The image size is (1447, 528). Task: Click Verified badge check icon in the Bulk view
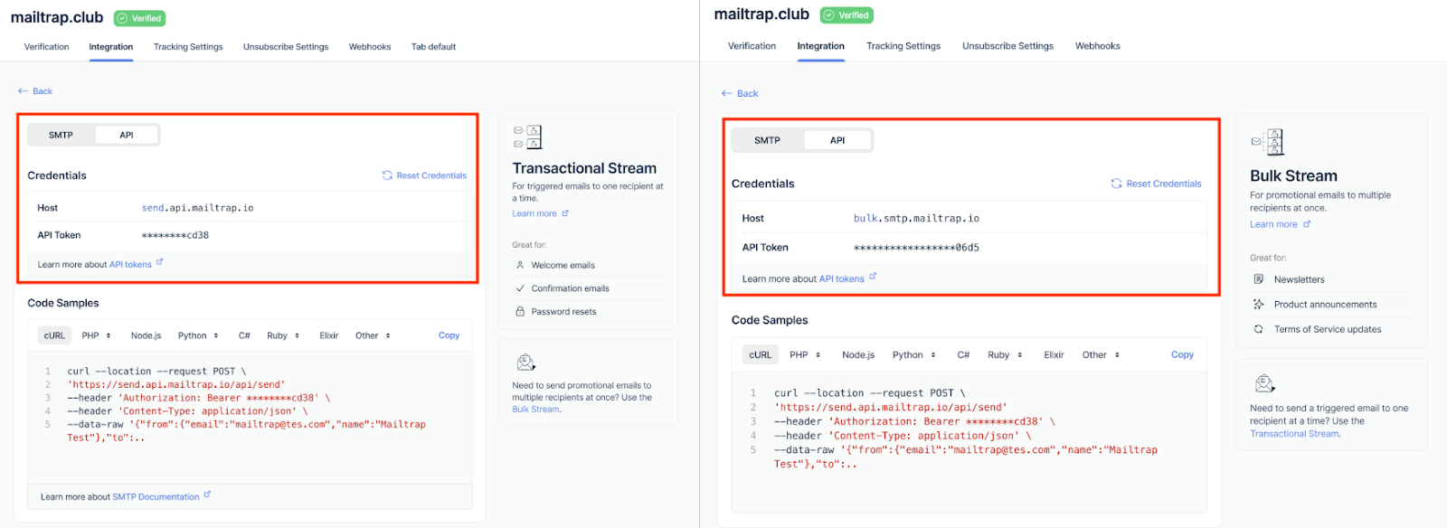pos(828,15)
